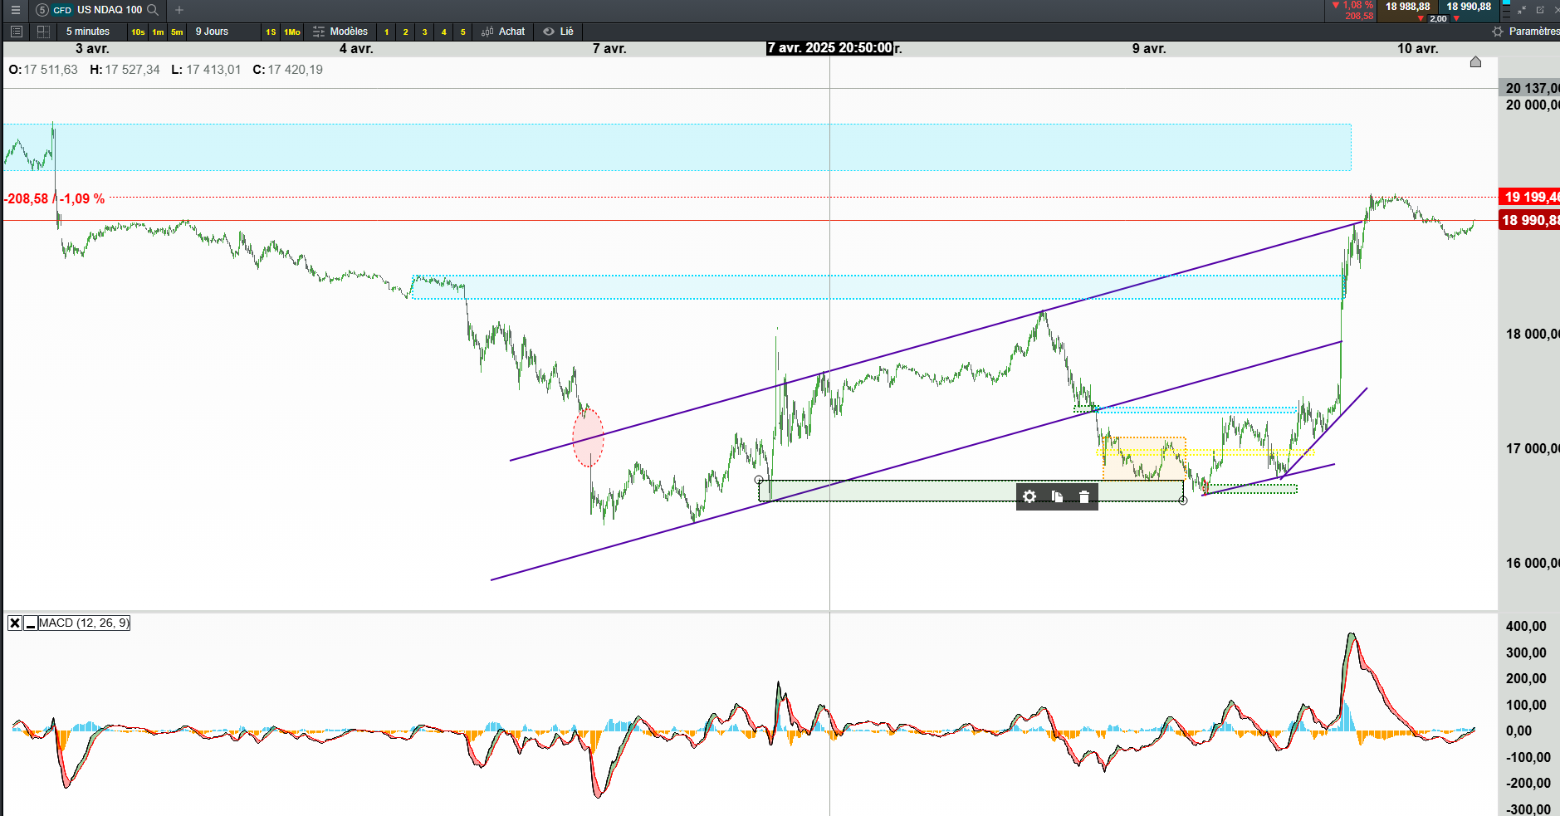Select the 1S weekly timeframe shortcut
Viewport: 1560px width, 816px height.
(x=271, y=32)
